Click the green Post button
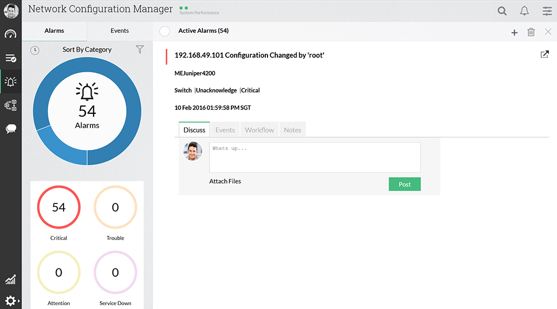Image resolution: width=557 pixels, height=309 pixels. (x=405, y=184)
